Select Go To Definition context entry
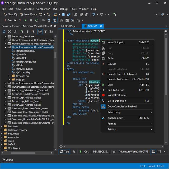The width and height of the screenshot is (169, 169). 127,101
